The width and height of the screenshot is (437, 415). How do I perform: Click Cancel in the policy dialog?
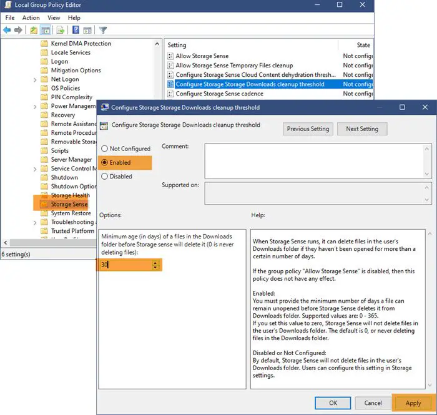pos(373,403)
